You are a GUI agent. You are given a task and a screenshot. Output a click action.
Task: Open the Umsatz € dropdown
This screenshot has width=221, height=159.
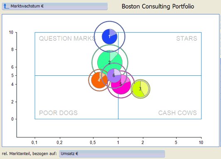[x=112, y=154]
